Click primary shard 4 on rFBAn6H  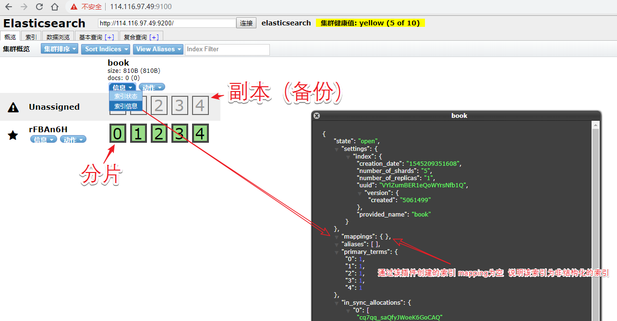(200, 134)
